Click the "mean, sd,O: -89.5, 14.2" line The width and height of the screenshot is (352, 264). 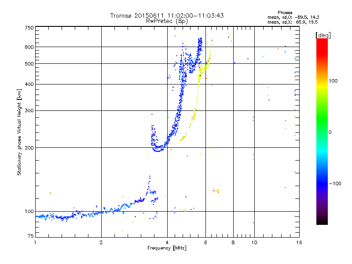[293, 18]
